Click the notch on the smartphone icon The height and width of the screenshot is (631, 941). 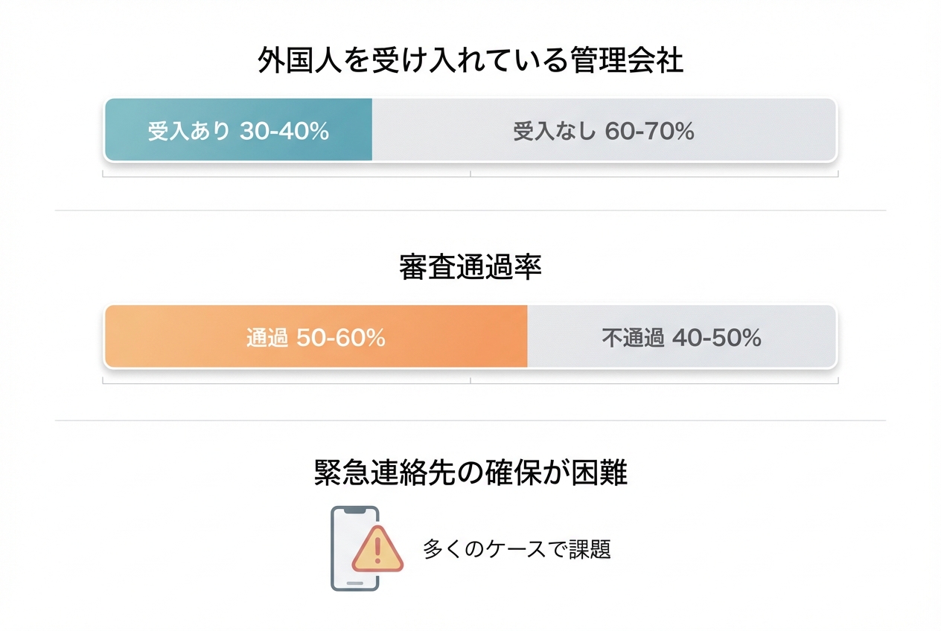pyautogui.click(x=355, y=510)
